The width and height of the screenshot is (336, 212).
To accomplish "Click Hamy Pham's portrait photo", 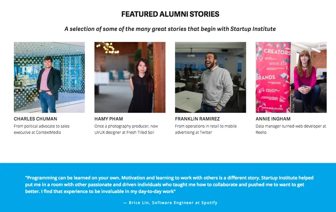I will tap(130, 77).
